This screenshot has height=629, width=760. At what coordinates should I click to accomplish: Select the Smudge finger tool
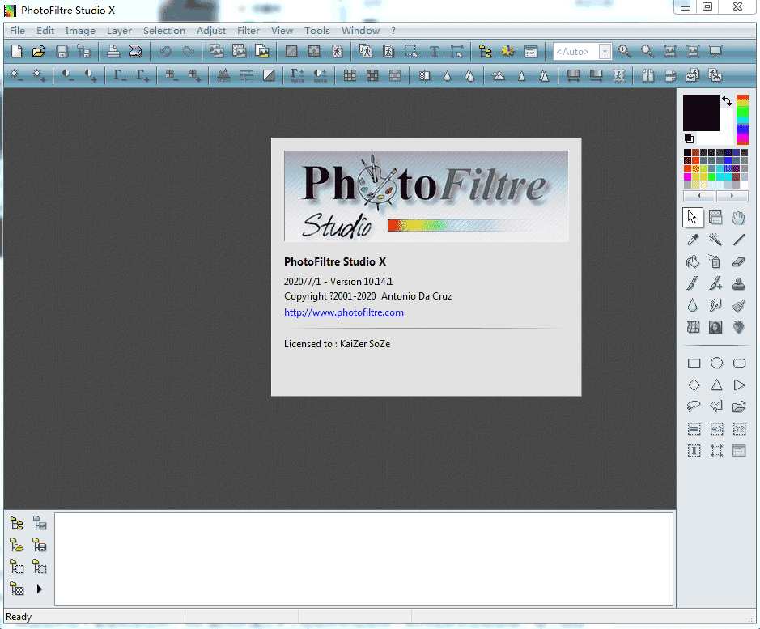click(x=715, y=305)
